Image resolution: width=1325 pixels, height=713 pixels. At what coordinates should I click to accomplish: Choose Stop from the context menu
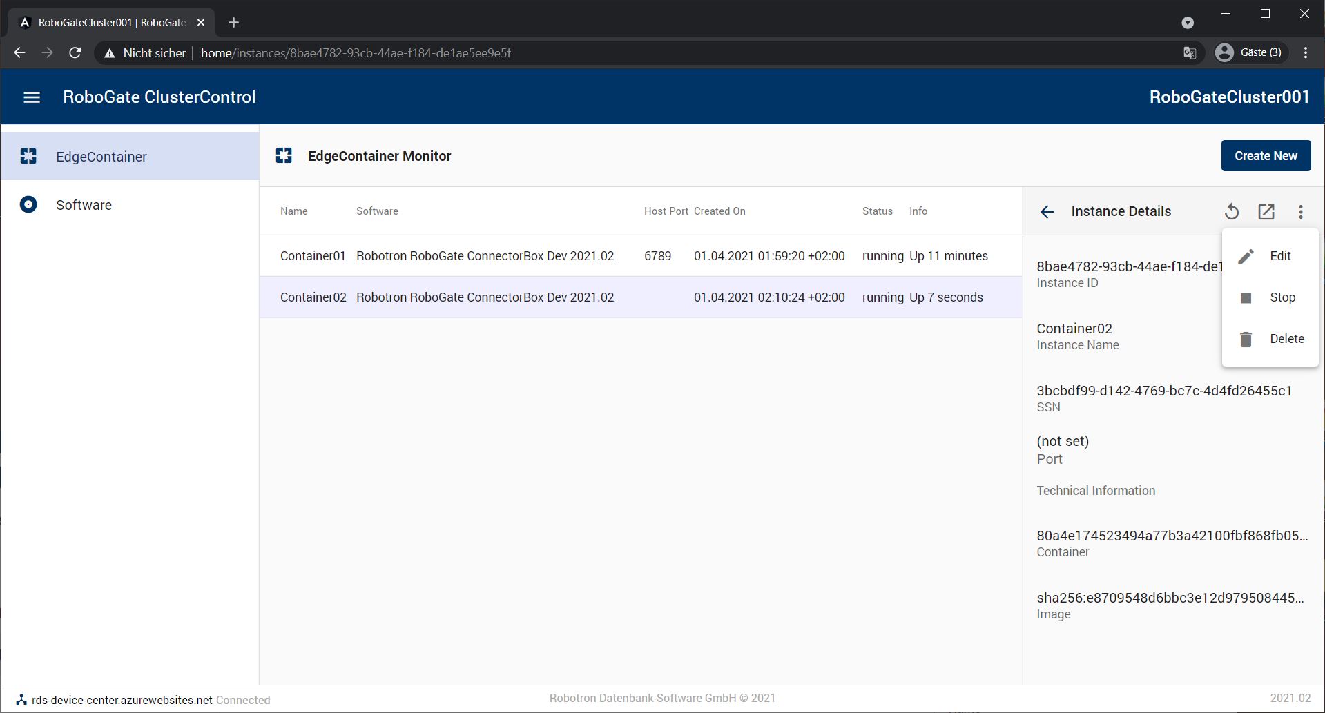1270,297
